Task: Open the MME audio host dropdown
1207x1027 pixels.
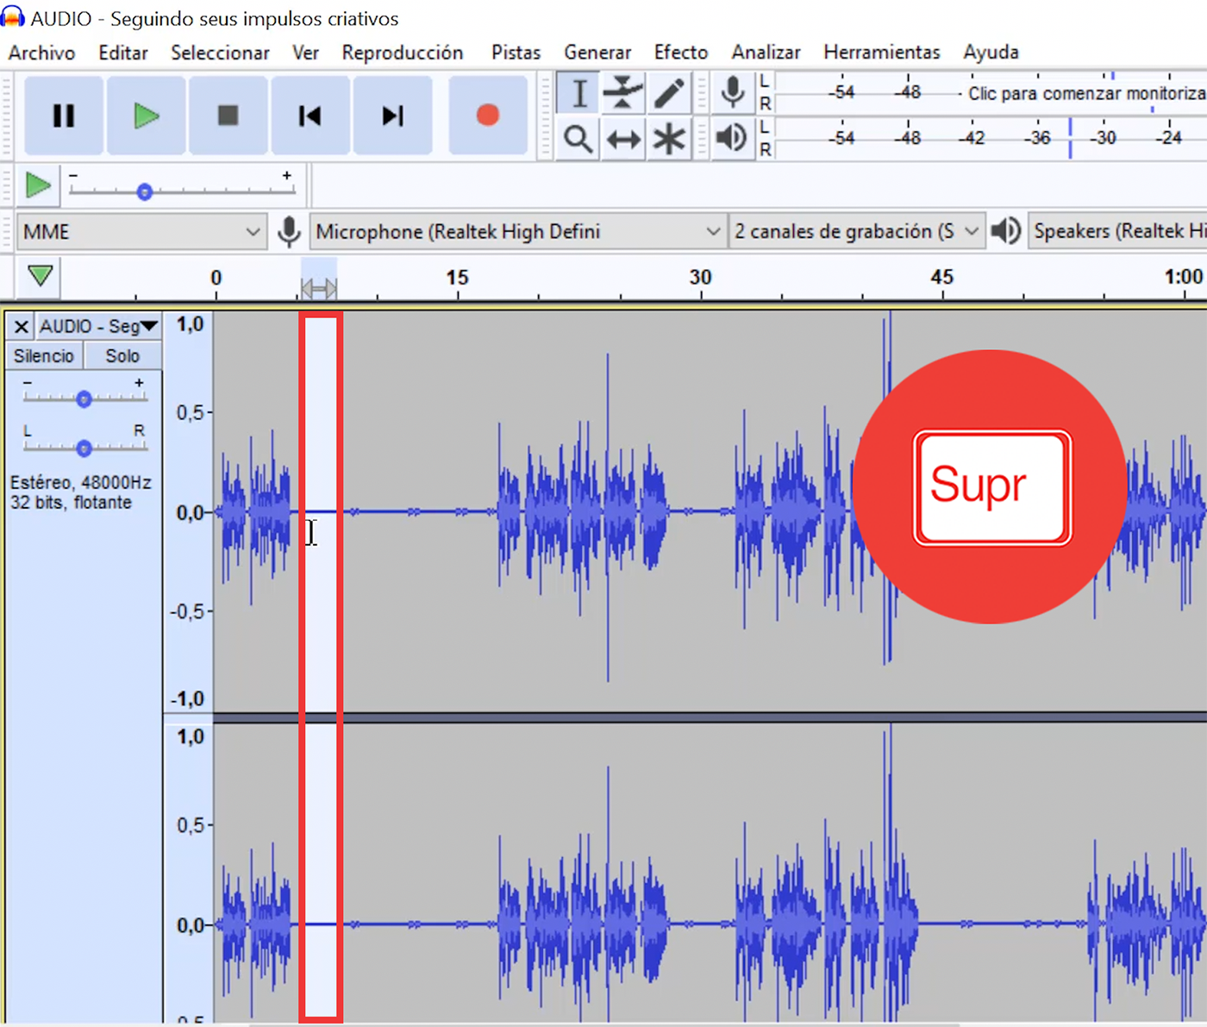Action: [x=141, y=231]
